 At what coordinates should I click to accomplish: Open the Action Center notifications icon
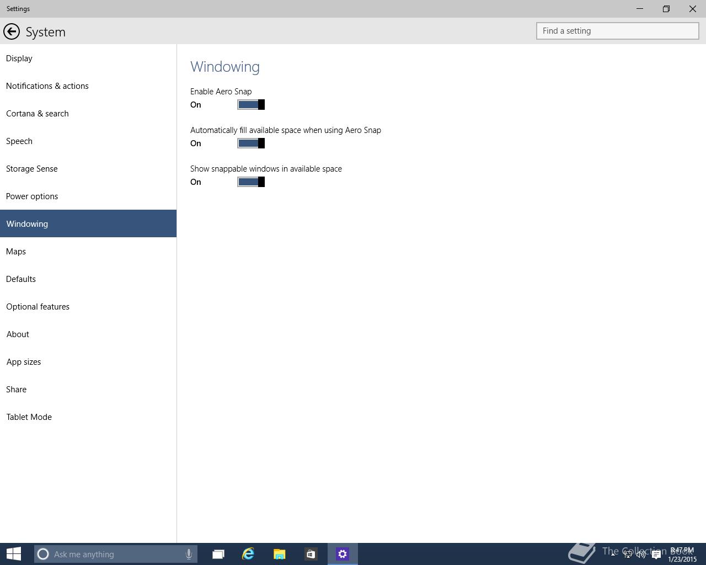656,555
